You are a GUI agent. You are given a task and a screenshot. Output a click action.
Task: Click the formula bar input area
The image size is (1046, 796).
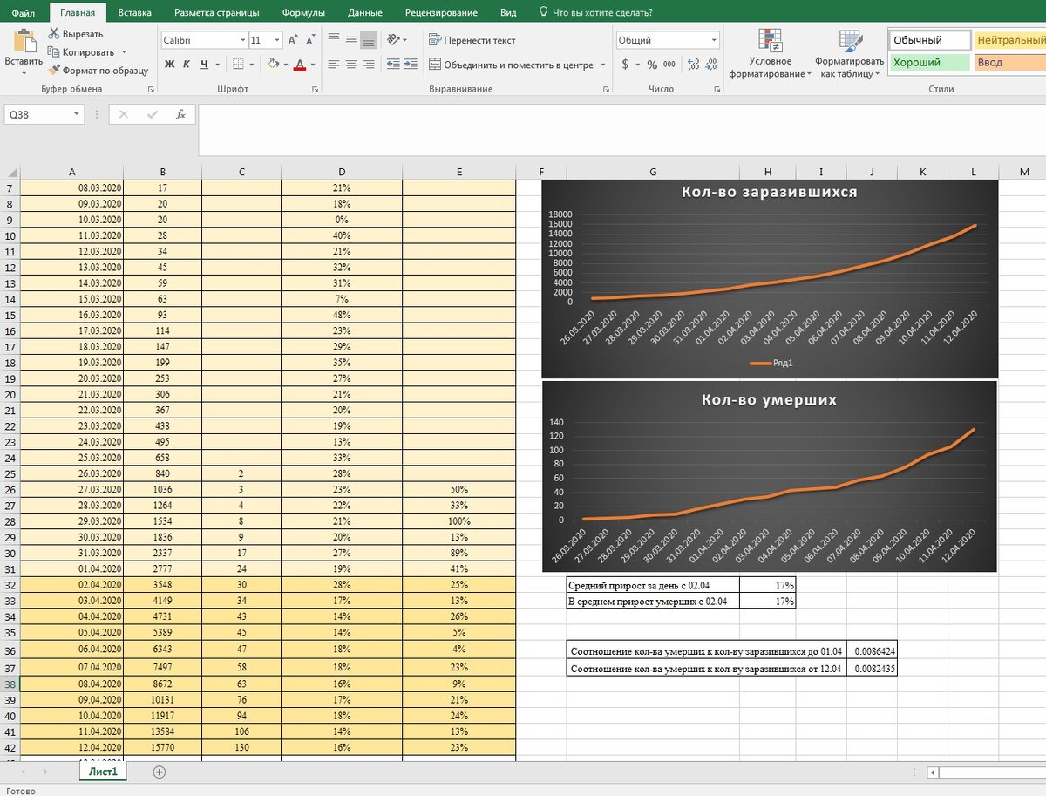pos(621,129)
